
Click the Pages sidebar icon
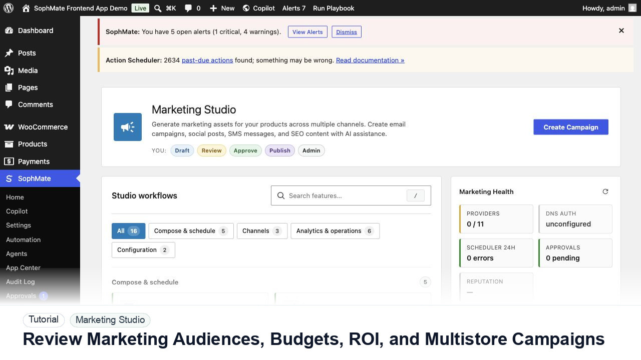9,87
